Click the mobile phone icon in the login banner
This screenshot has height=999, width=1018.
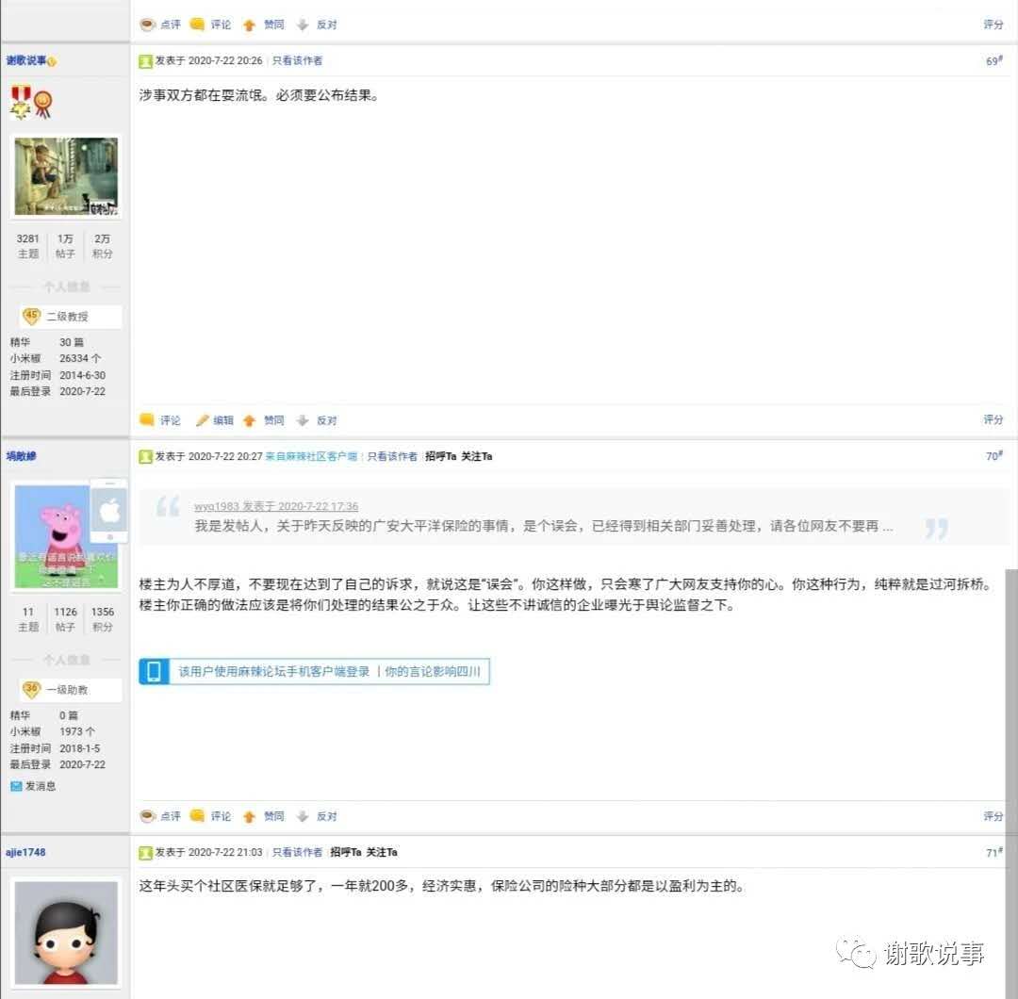pos(154,671)
